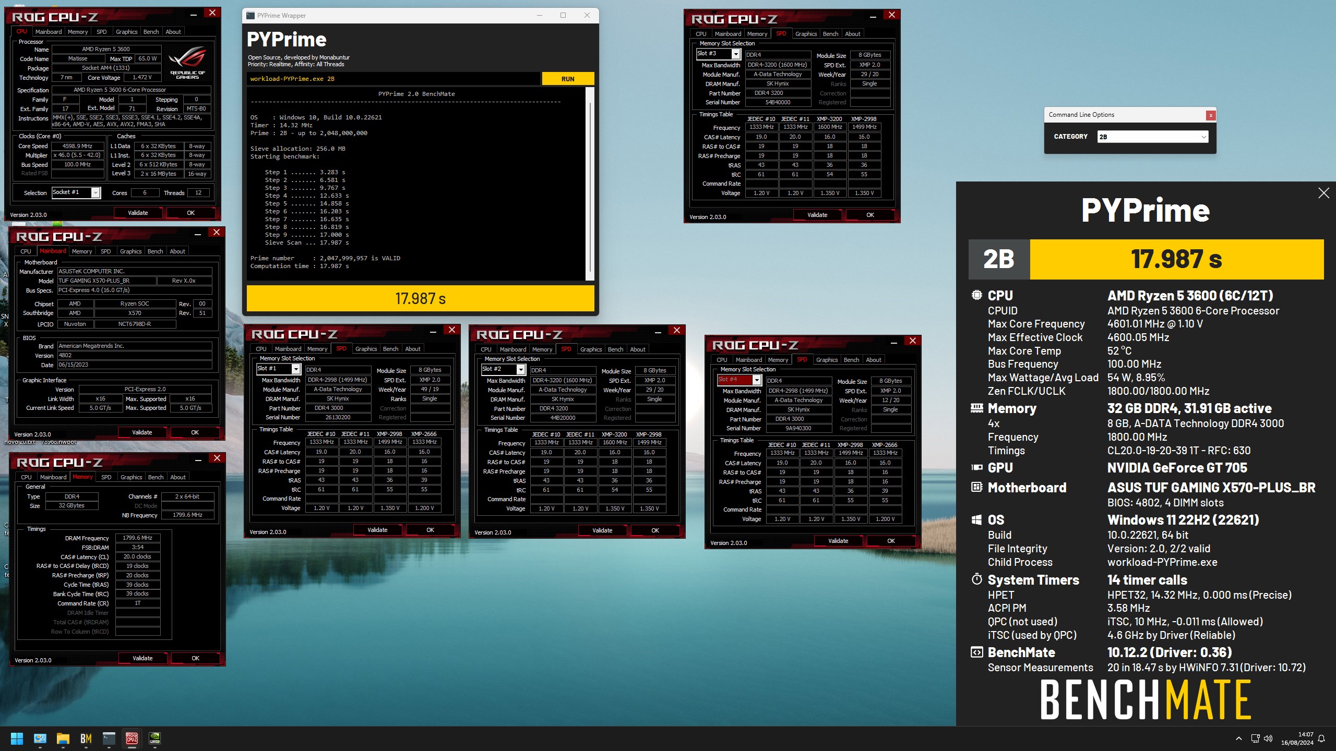Click OK in the Slot #2 CPU-Z window
The image size is (1336, 751).
tap(655, 530)
